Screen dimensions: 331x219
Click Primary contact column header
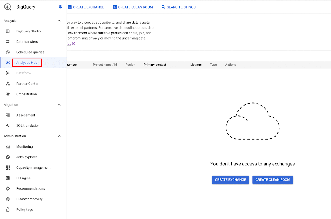pyautogui.click(x=155, y=65)
